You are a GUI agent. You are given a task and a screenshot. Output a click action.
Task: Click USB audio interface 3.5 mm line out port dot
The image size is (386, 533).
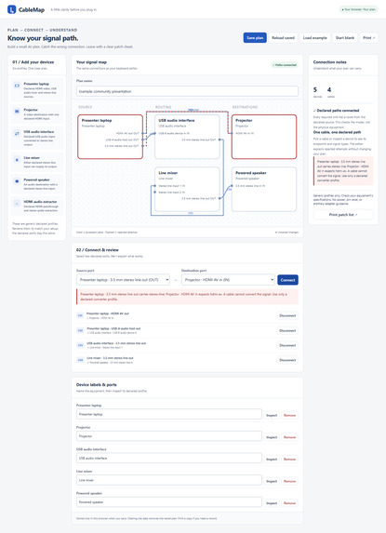[220, 140]
